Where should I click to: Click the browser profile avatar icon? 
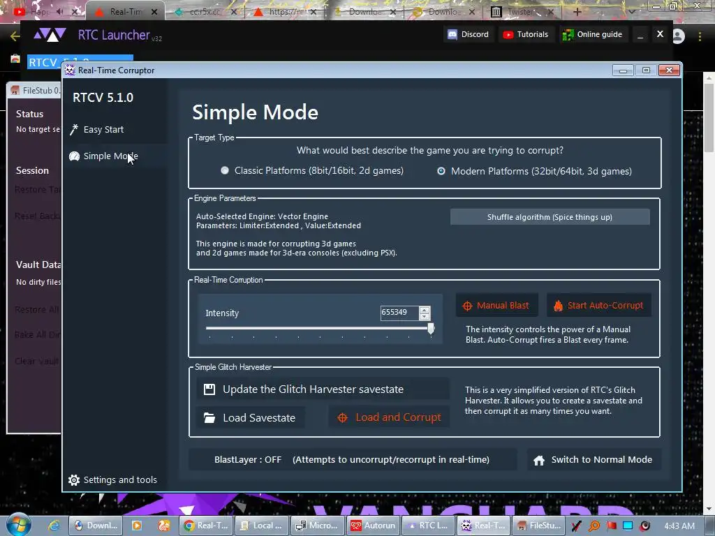[679, 36]
